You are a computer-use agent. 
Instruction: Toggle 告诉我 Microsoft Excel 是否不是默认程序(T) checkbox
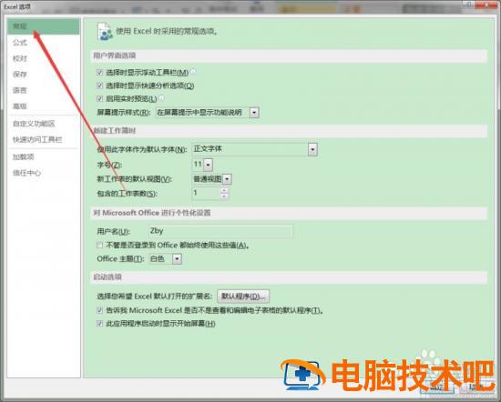pos(99,310)
